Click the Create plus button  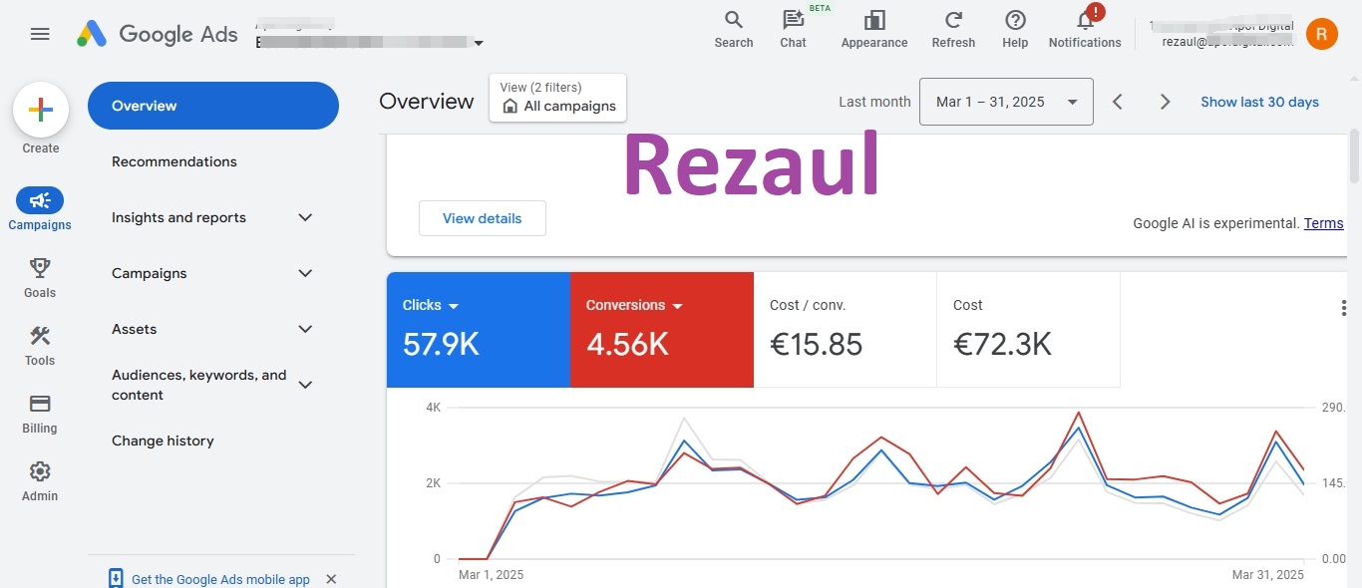pyautogui.click(x=41, y=110)
